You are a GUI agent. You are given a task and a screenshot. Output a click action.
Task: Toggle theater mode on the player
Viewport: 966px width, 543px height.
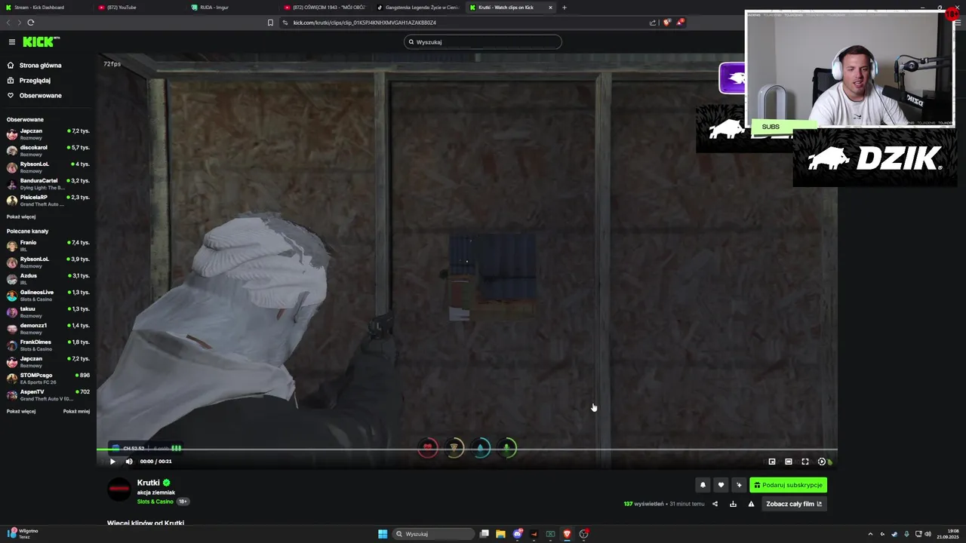pos(789,462)
